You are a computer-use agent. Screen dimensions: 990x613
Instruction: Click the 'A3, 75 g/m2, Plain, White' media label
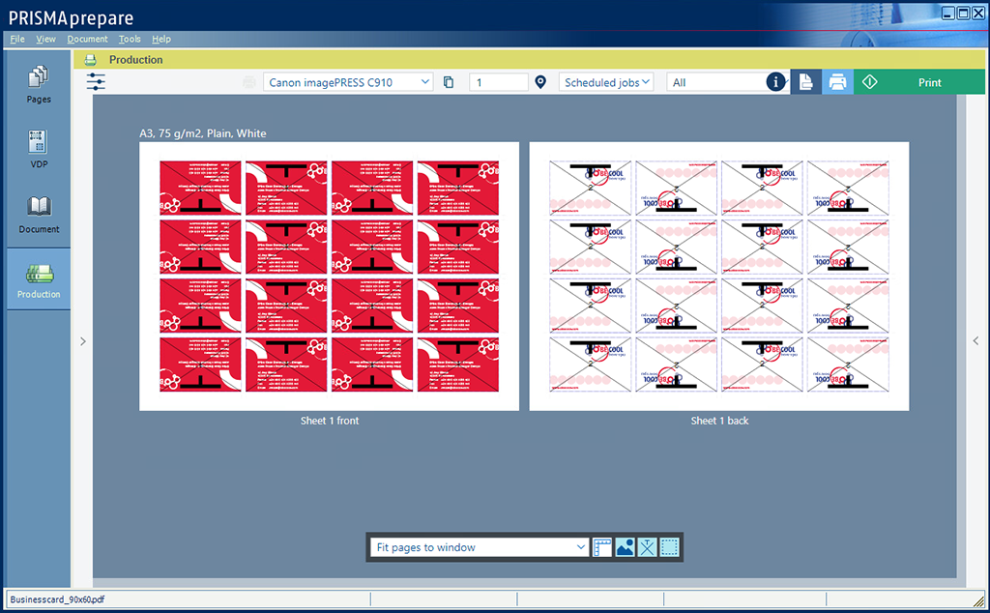203,133
